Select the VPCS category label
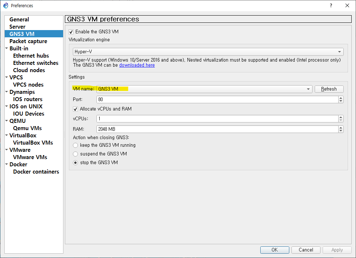This screenshot has width=356, height=258. [x=16, y=78]
